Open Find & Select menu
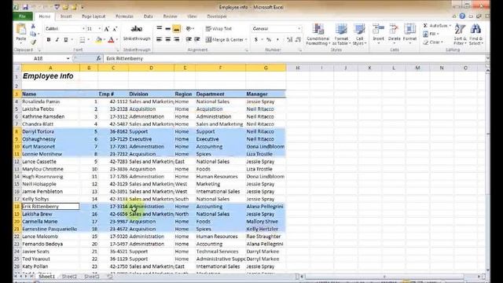The height and width of the screenshot is (283, 503). [475, 35]
